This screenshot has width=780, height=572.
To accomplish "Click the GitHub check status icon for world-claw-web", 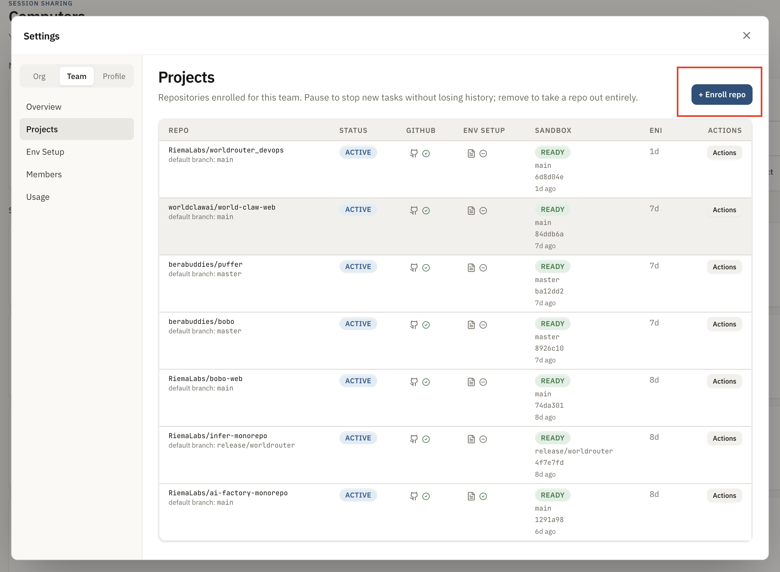I will tap(426, 211).
